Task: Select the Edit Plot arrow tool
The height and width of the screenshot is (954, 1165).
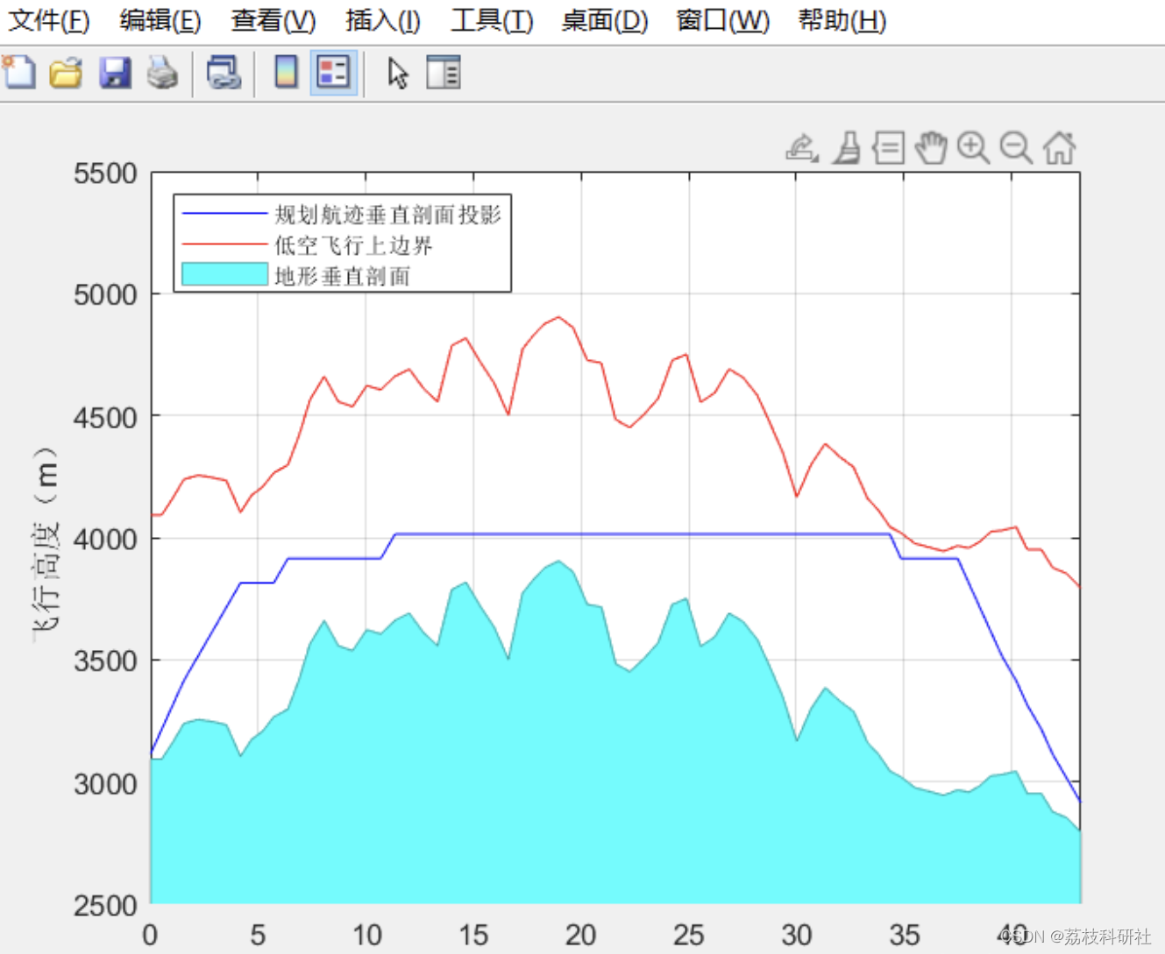Action: click(398, 74)
